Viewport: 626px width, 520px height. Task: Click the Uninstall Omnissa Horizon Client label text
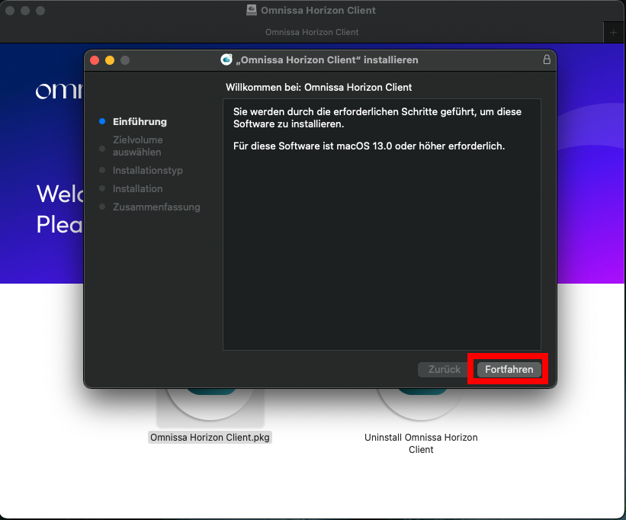[x=420, y=443]
